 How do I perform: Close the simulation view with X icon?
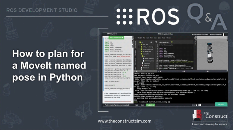(227, 37)
